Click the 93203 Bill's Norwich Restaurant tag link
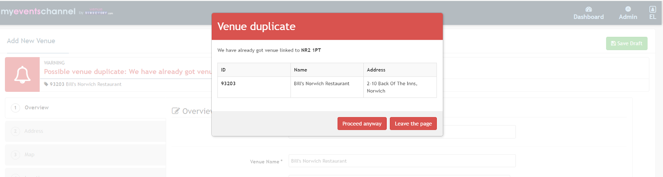 tap(85, 84)
